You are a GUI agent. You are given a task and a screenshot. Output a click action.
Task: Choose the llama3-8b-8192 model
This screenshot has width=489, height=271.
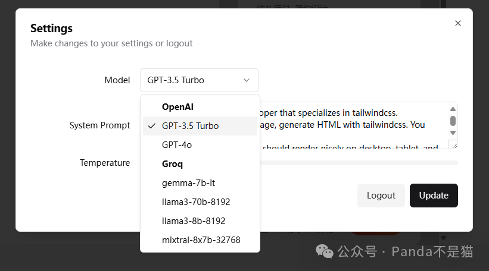click(x=194, y=221)
